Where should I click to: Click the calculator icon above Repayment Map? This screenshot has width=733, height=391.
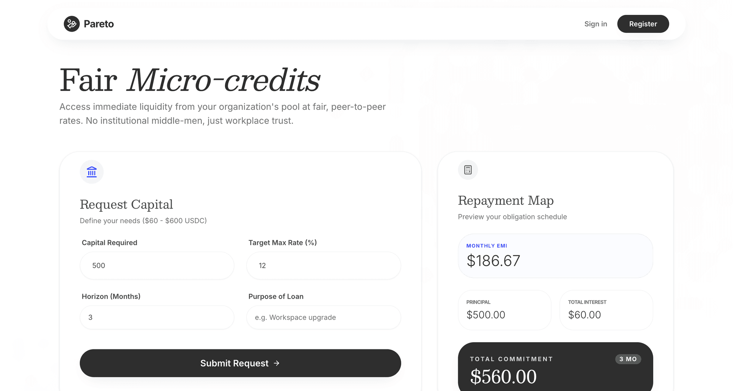point(468,170)
